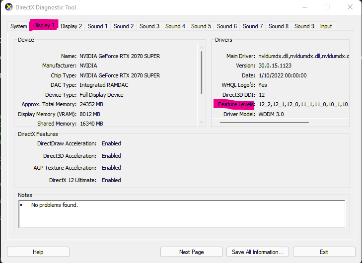Click the Integrated RAMDAC value
This screenshot has width=362, height=263.
104,85
